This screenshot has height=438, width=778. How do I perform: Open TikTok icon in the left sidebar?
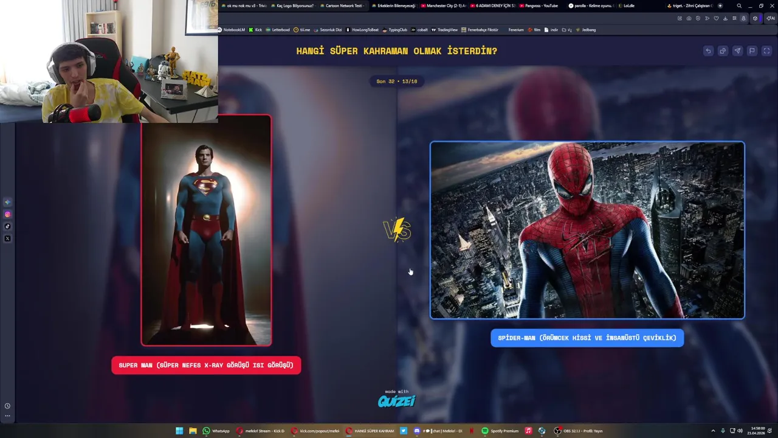[x=7, y=226]
